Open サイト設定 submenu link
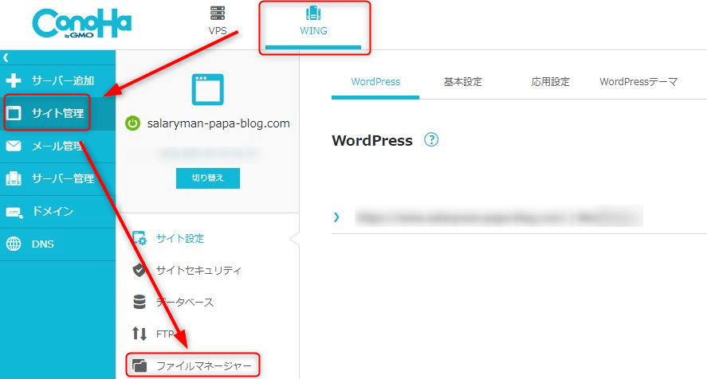The image size is (707, 379). click(x=180, y=238)
